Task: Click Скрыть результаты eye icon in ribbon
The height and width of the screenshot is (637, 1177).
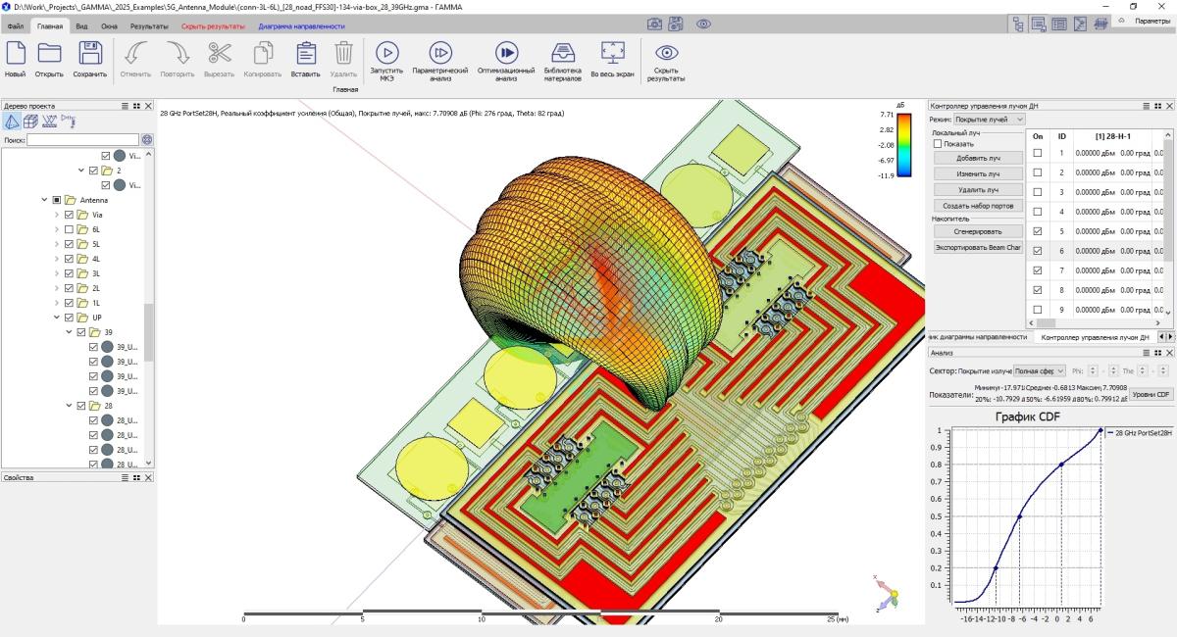Action: coord(666,53)
